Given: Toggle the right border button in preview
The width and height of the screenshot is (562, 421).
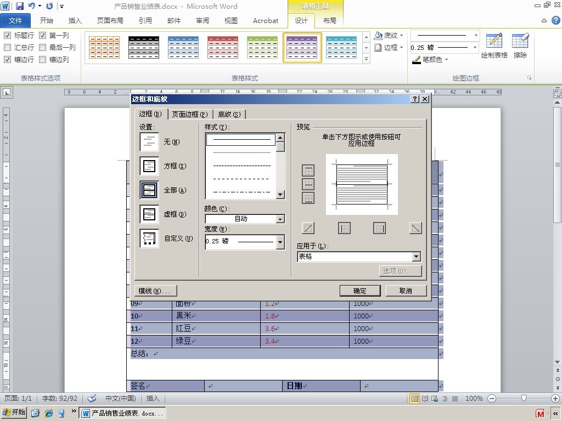Looking at the screenshot, I should (x=380, y=228).
